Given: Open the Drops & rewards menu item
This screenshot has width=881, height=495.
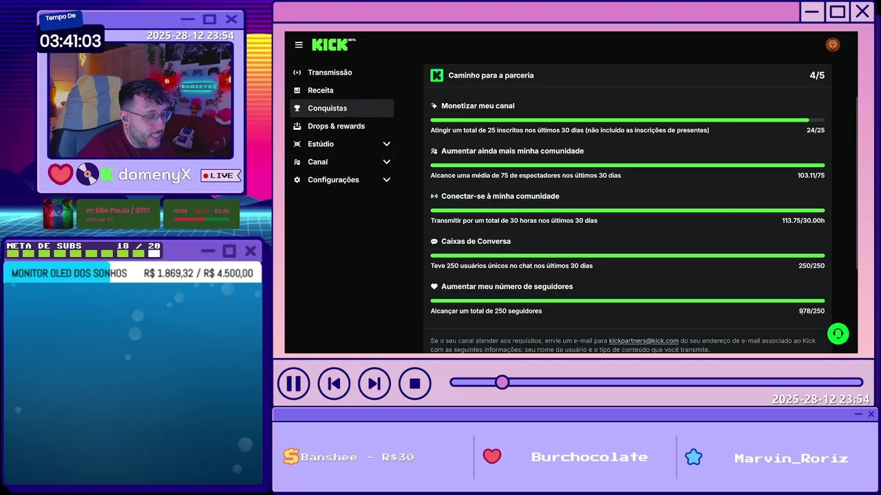Looking at the screenshot, I should pyautogui.click(x=342, y=126).
